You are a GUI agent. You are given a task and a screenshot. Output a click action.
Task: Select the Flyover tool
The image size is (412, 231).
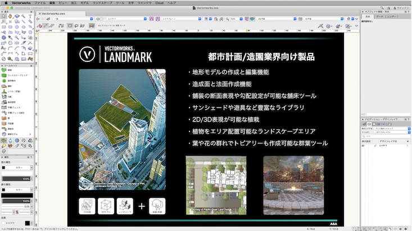coord(17,16)
